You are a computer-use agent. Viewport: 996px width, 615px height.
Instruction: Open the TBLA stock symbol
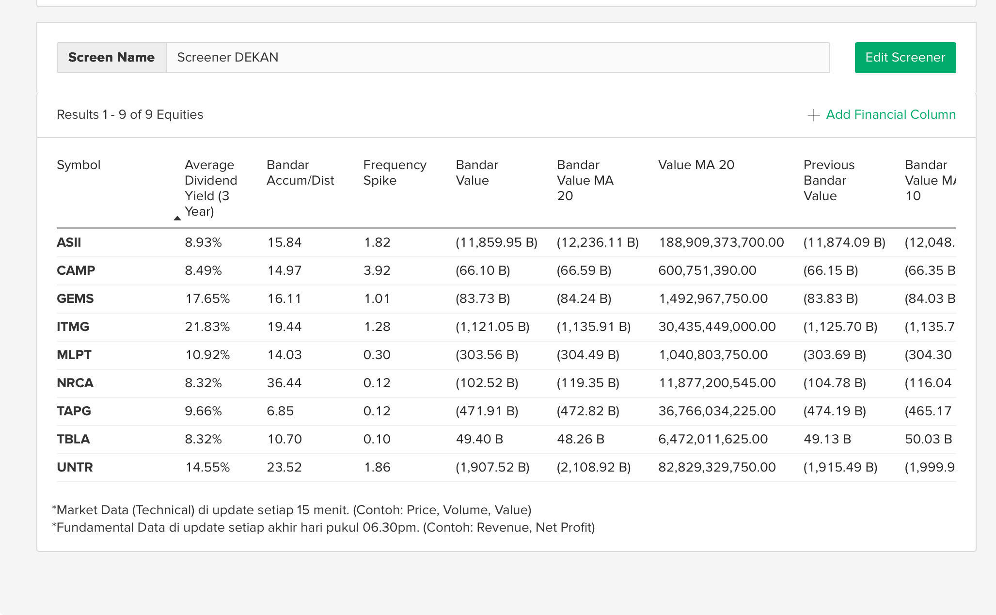[73, 439]
